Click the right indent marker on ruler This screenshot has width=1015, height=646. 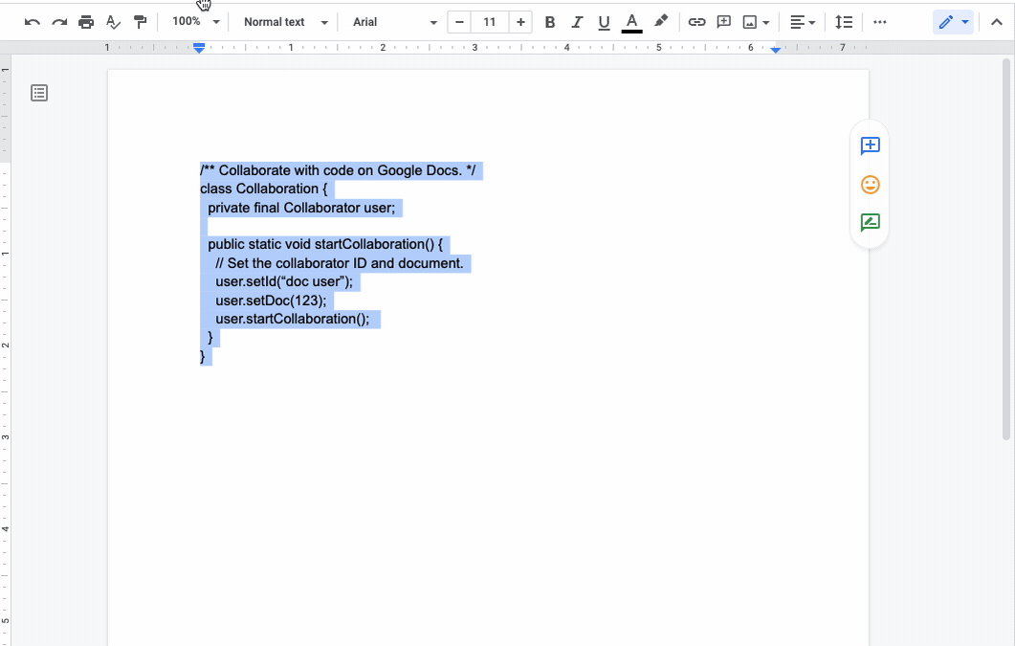pos(776,50)
